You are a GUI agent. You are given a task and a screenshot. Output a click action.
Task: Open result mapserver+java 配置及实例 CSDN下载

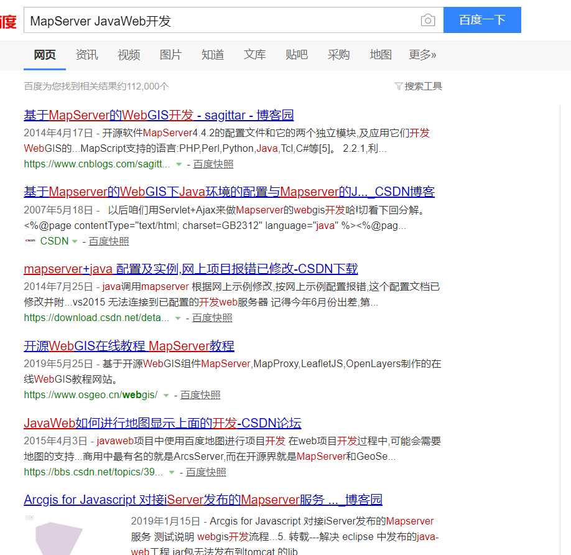point(191,269)
